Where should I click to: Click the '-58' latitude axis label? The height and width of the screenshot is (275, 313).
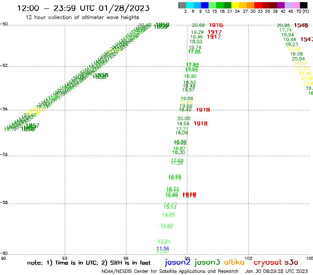coord(4,203)
